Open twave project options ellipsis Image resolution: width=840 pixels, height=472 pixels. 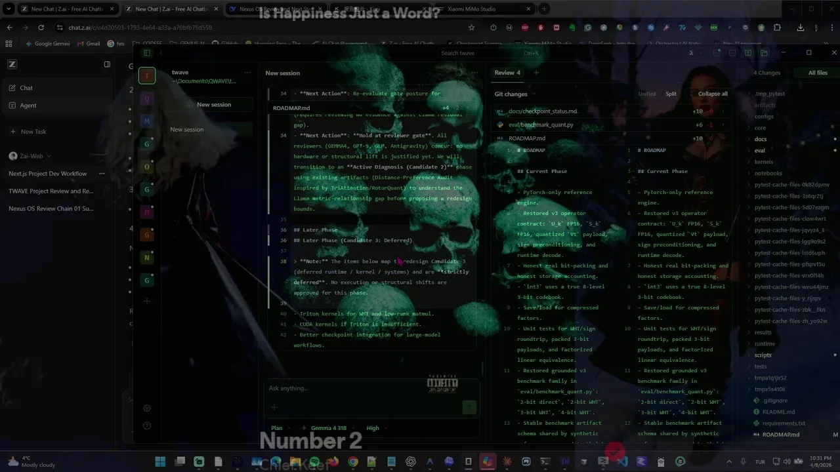[247, 73]
